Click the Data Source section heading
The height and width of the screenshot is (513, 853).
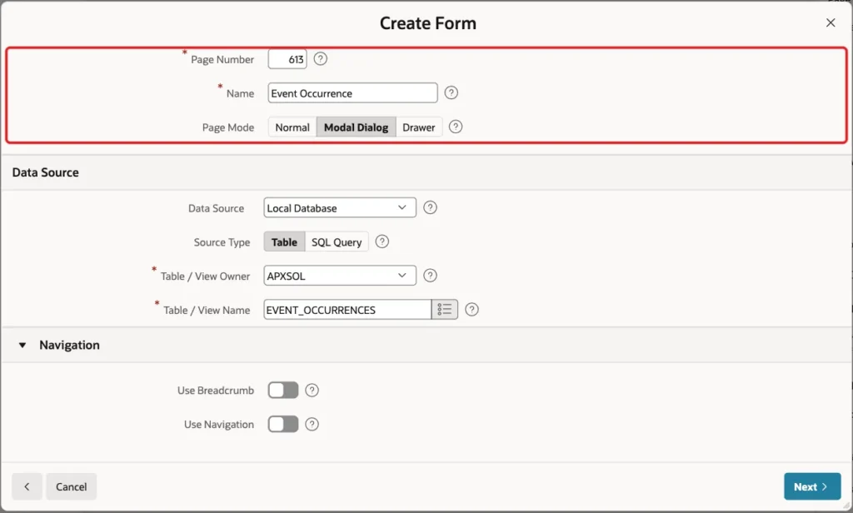click(x=46, y=172)
